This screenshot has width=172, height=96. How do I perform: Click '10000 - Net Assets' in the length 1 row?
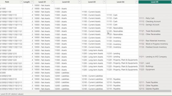click(x=42, y=5)
